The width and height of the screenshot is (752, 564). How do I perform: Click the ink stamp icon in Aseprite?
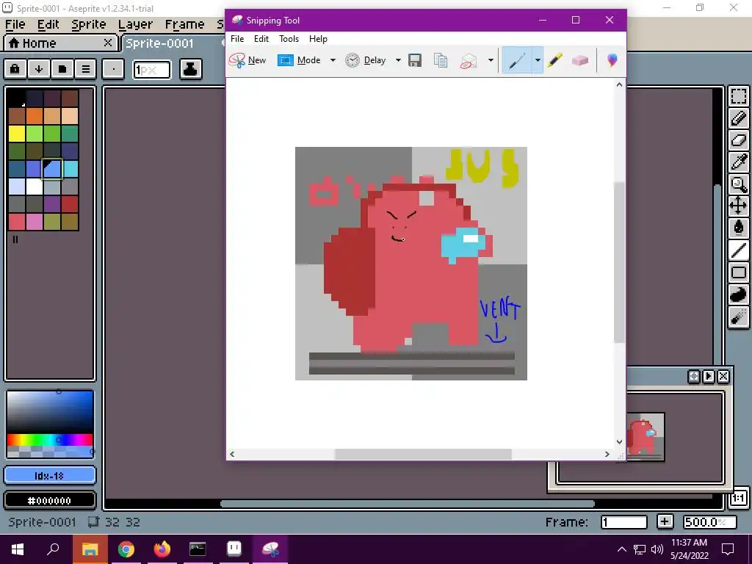[x=190, y=69]
